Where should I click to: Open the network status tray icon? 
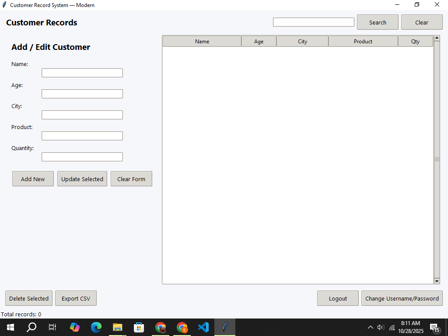392,327
